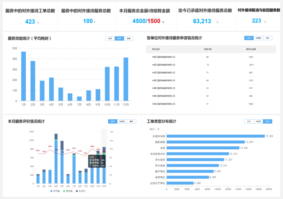Click the 4500/1500 monthly amount value
This screenshot has height=199, width=283.
pyautogui.click(x=146, y=21)
